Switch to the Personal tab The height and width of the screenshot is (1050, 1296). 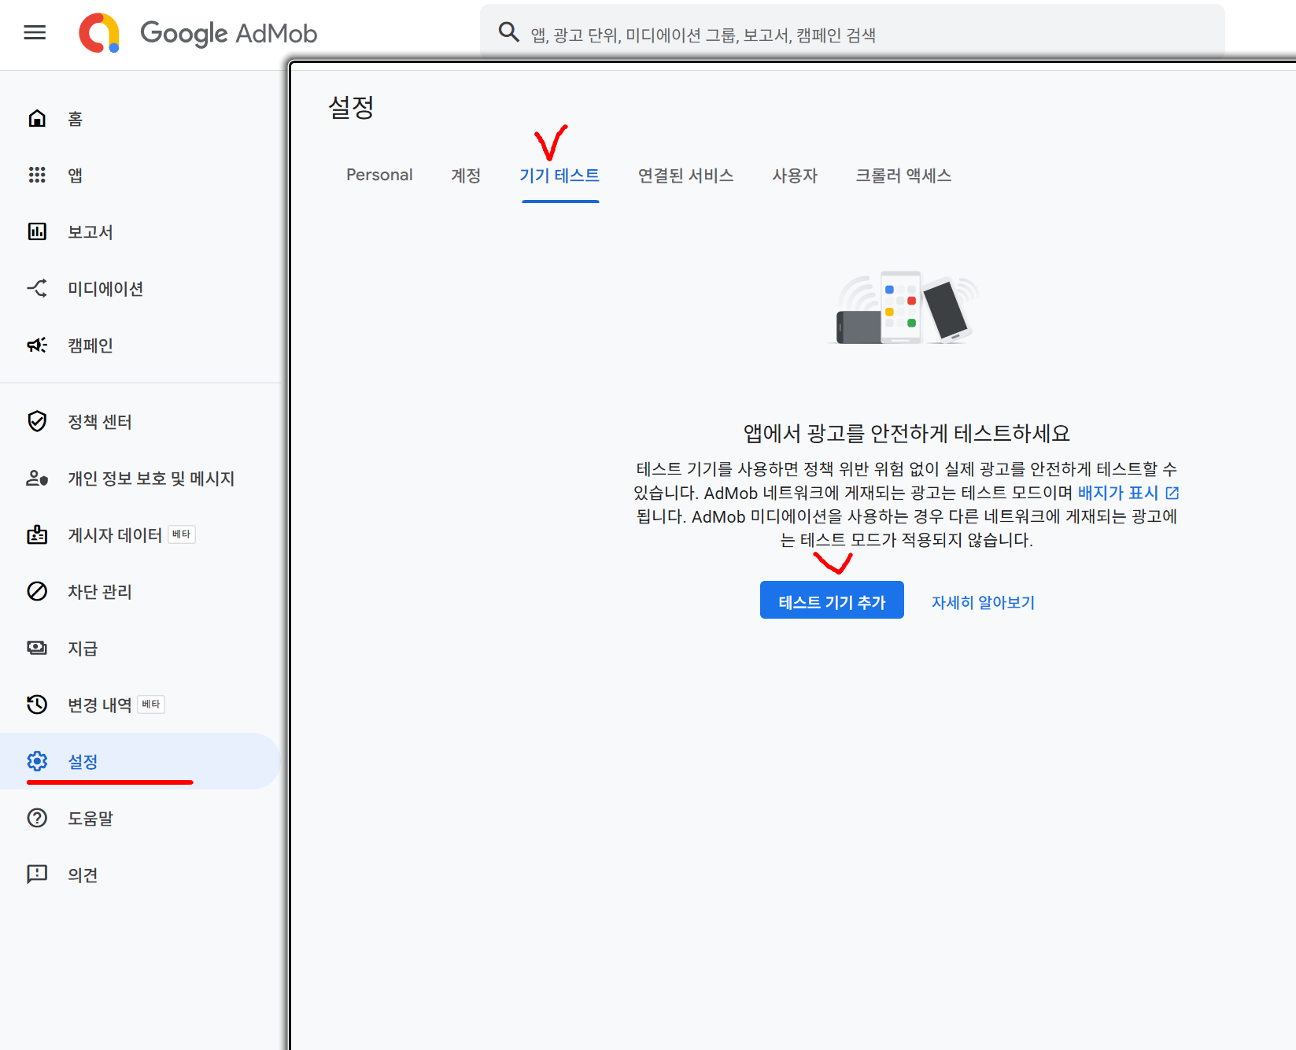(379, 175)
